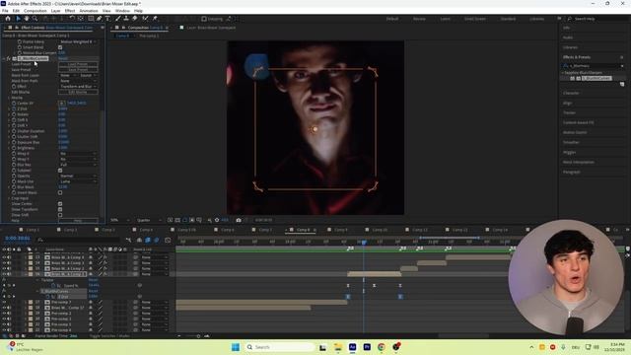Open File Explorer from the Windows taskbar
This screenshot has height=355, width=631.
click(337, 347)
